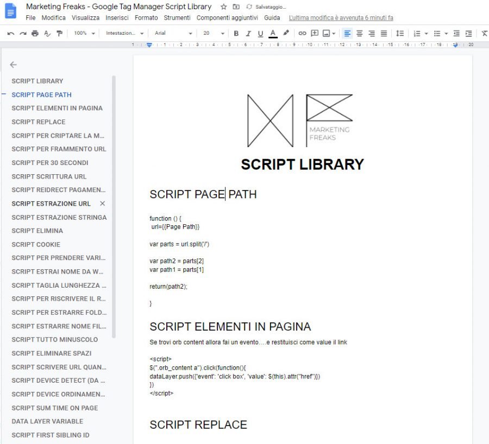Screen dimensions: 489x444
Task: Open the Formato menu
Action: (x=146, y=18)
